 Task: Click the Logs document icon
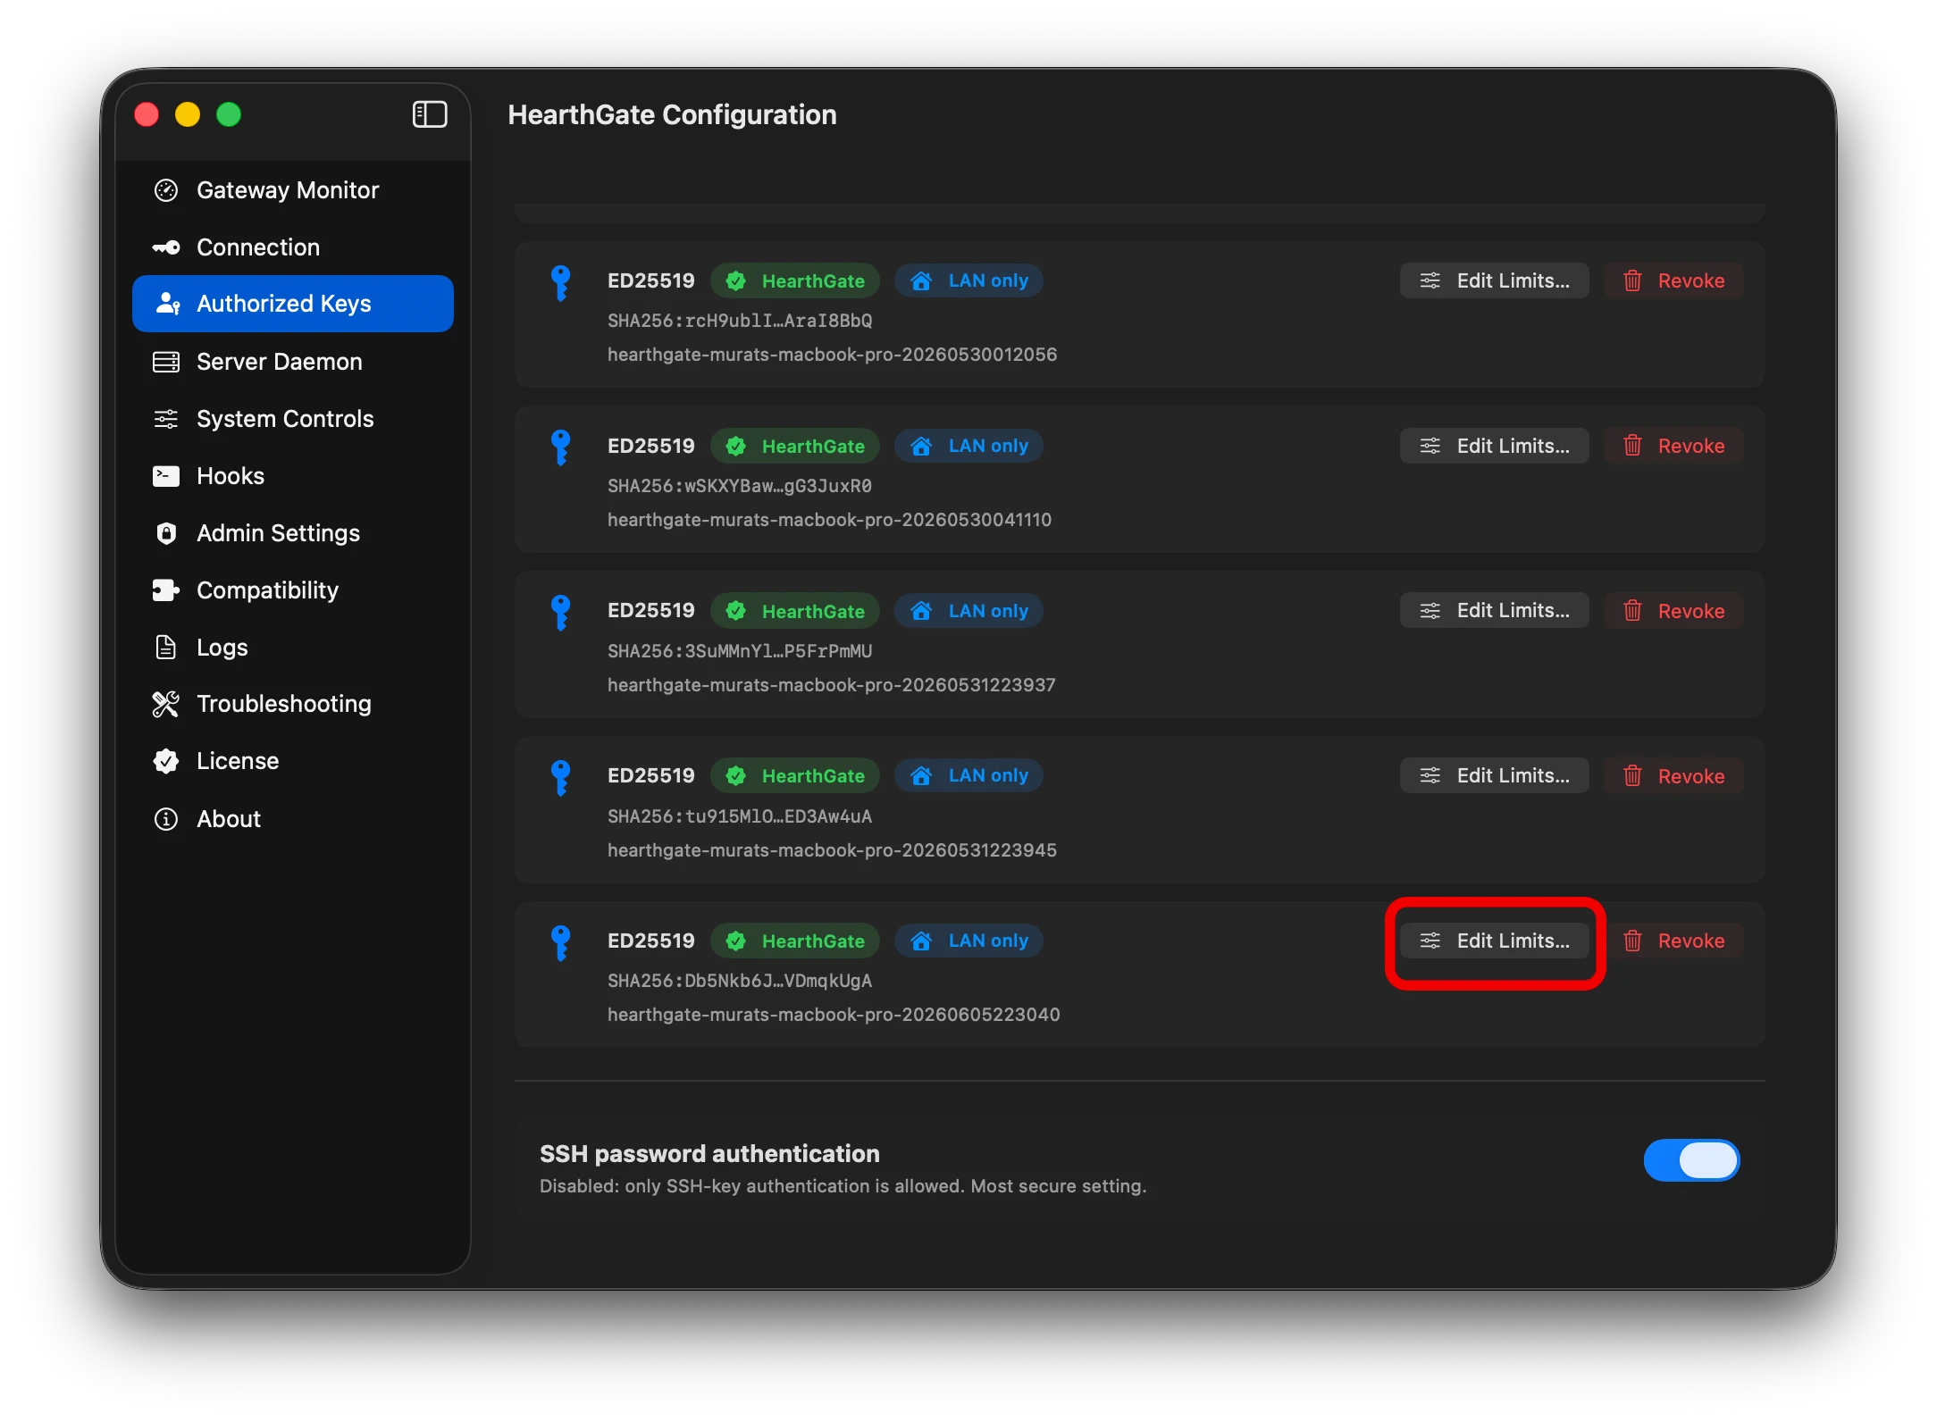tap(166, 648)
